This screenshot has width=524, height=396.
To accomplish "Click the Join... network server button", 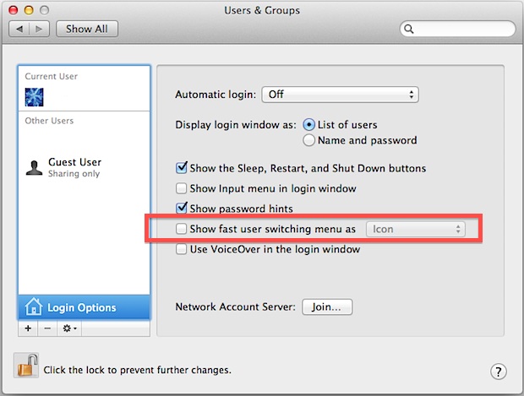I will tap(327, 306).
